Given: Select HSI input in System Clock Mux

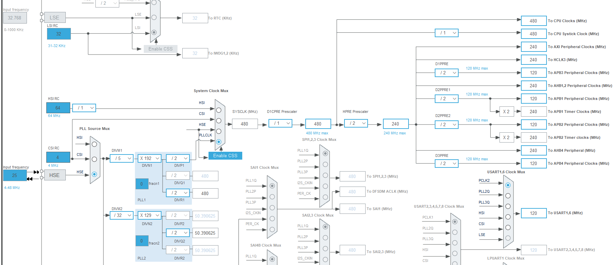Looking at the screenshot, I should [219, 110].
